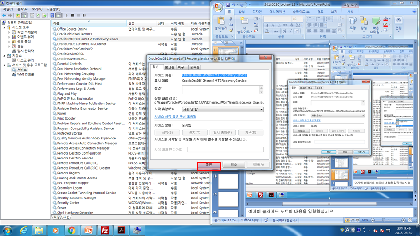Click the refresh icon in Computer Management toolbar

(38, 15)
